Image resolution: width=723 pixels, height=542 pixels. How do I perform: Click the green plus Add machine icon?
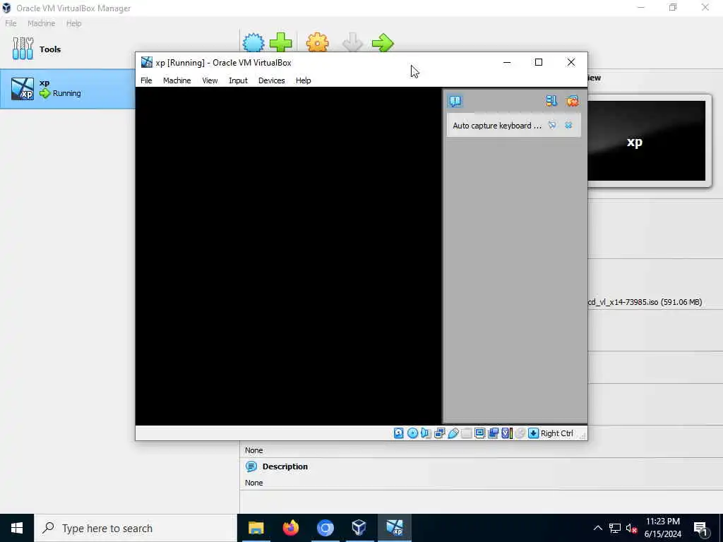coord(281,43)
